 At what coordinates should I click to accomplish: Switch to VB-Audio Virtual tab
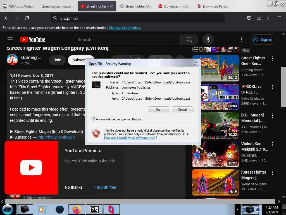tap(18, 6)
